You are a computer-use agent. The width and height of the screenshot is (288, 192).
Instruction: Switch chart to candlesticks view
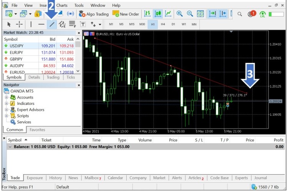[158, 14]
